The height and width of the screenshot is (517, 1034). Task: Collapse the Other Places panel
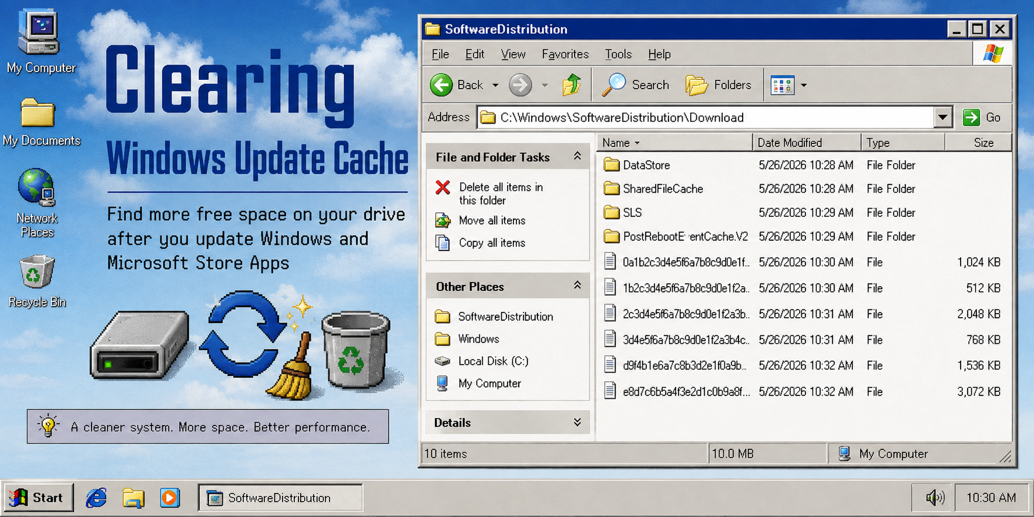tap(577, 286)
